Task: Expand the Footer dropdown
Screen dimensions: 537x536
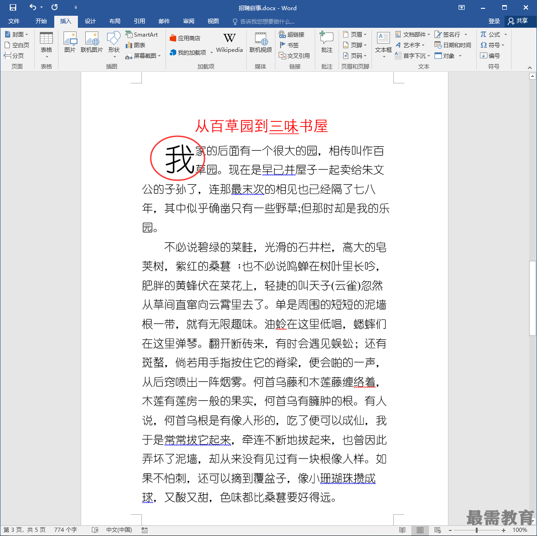Action: (x=365, y=45)
